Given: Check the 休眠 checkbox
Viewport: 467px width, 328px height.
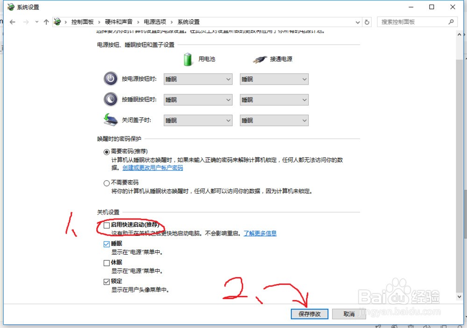Looking at the screenshot, I should tap(106, 263).
